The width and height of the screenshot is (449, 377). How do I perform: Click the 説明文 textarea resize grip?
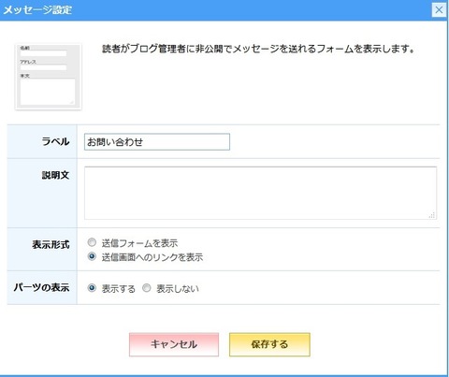(432, 215)
